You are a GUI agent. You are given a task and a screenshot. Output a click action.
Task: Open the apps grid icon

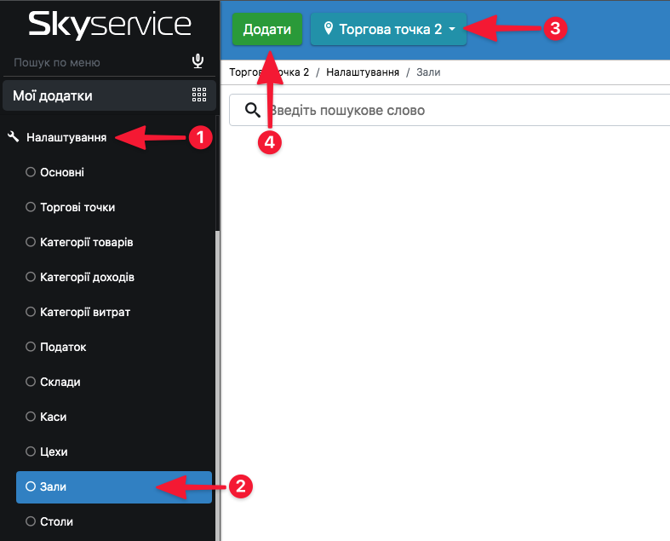pos(199,95)
